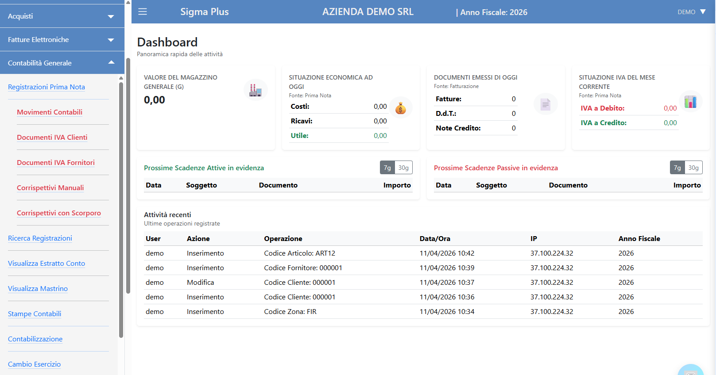Image resolution: width=716 pixels, height=375 pixels.
Task: Click the warehouse factory icon
Action: tap(255, 90)
